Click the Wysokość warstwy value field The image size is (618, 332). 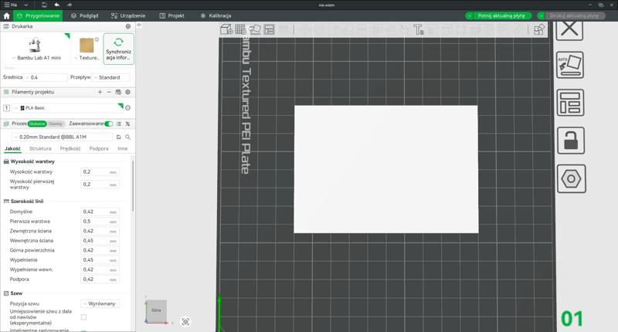click(x=100, y=172)
